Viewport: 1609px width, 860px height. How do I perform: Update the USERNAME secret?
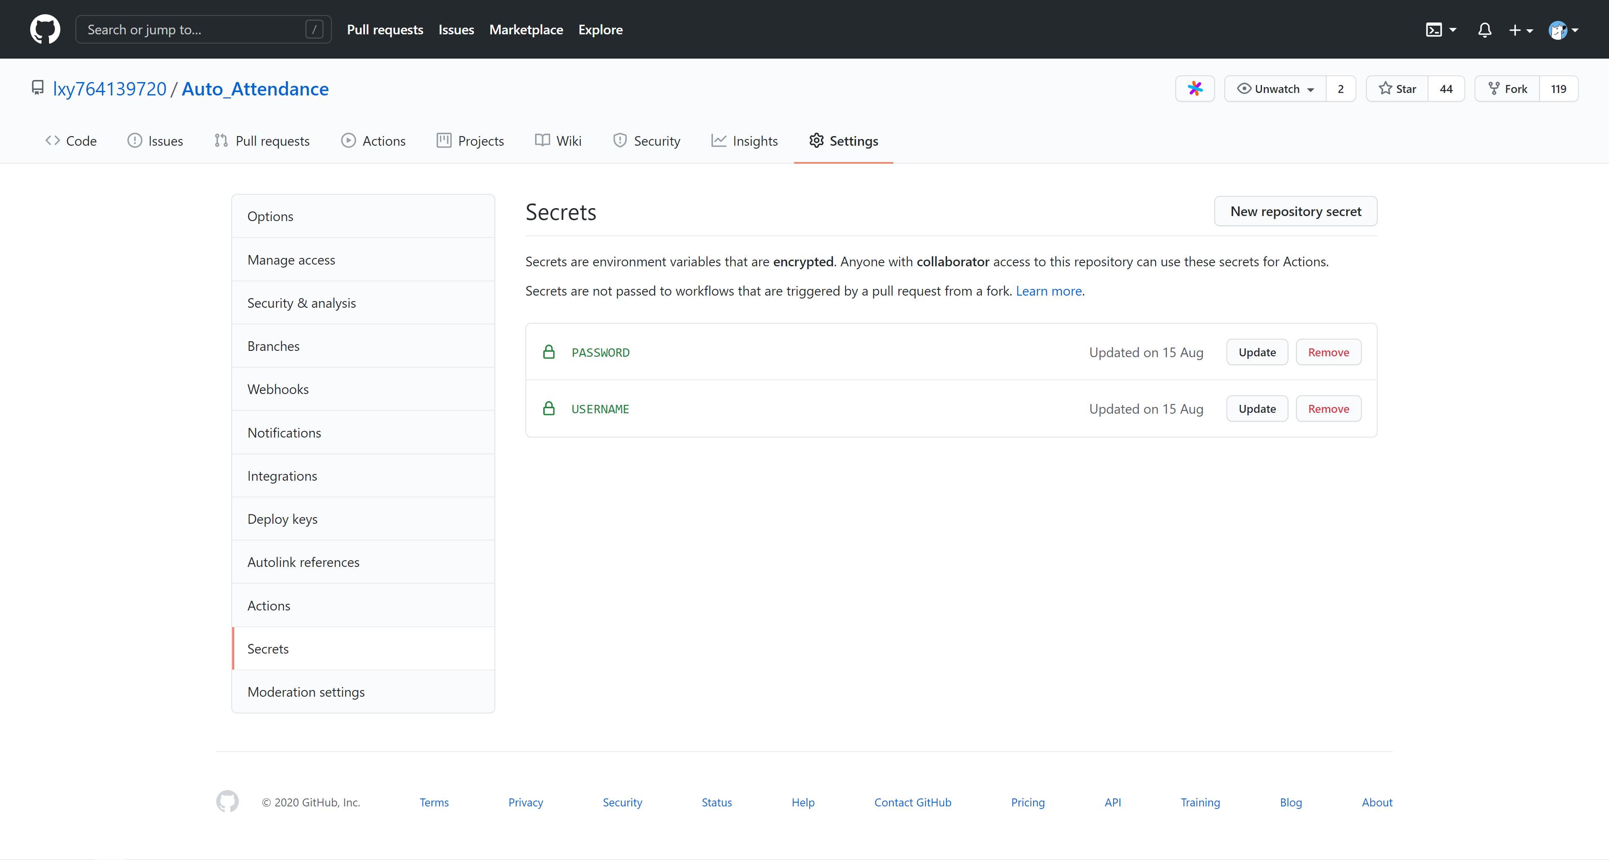pyautogui.click(x=1257, y=408)
